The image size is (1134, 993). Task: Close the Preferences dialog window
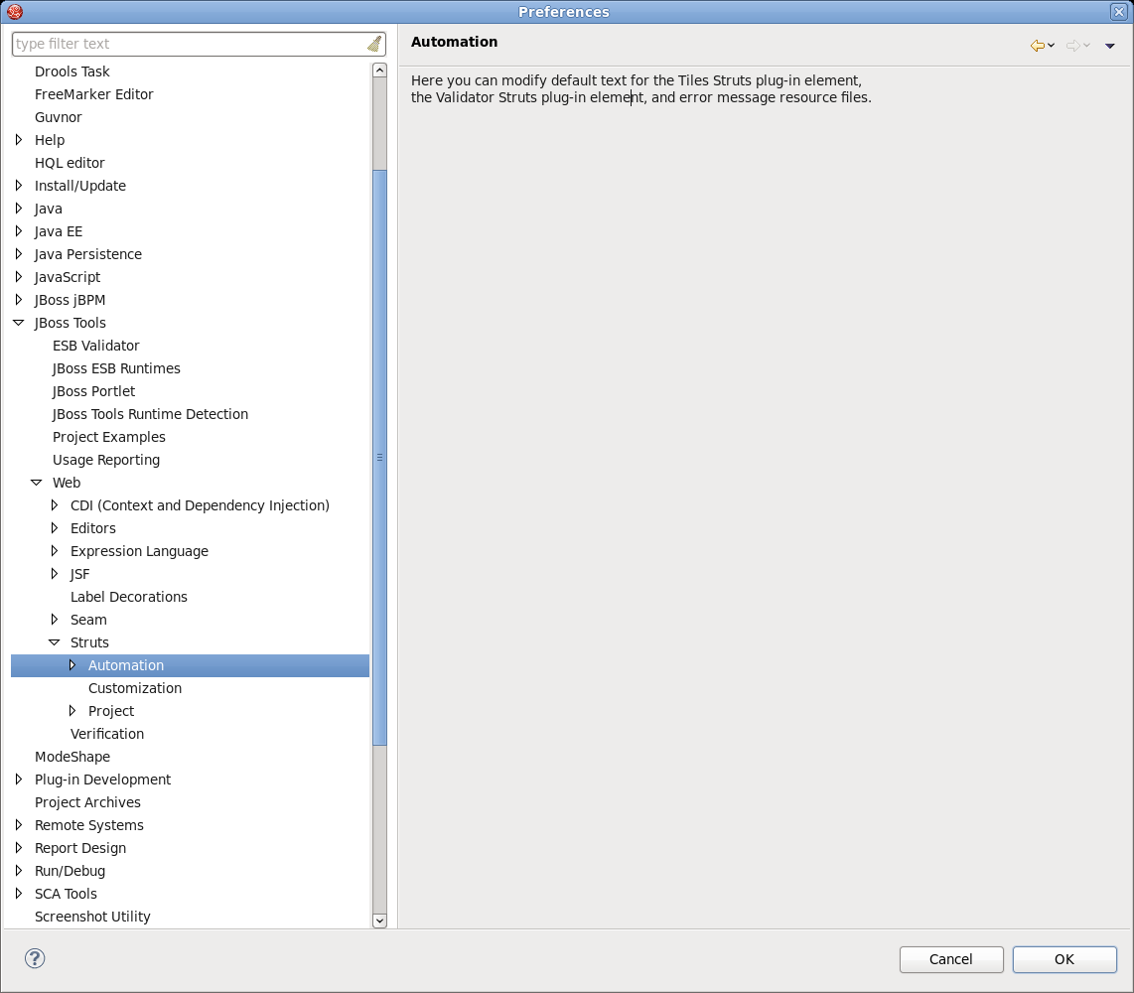coord(1119,12)
